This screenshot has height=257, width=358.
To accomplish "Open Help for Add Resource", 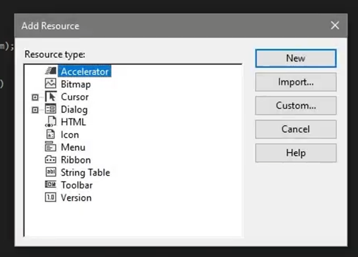I will pyautogui.click(x=296, y=153).
